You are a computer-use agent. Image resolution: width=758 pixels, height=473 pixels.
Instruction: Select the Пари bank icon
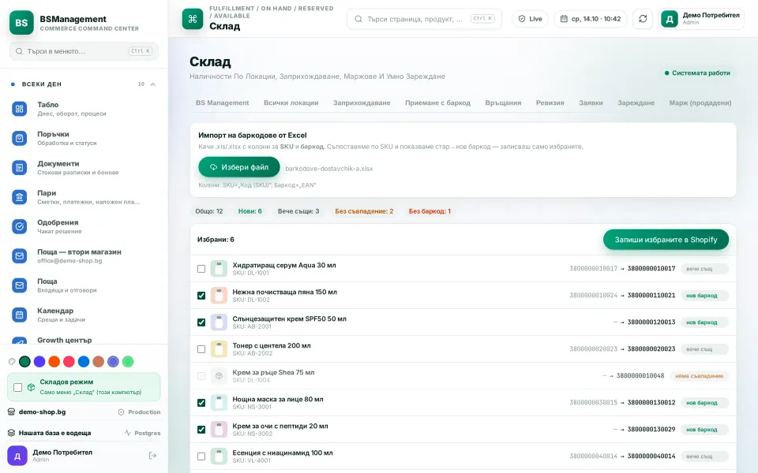(19, 197)
